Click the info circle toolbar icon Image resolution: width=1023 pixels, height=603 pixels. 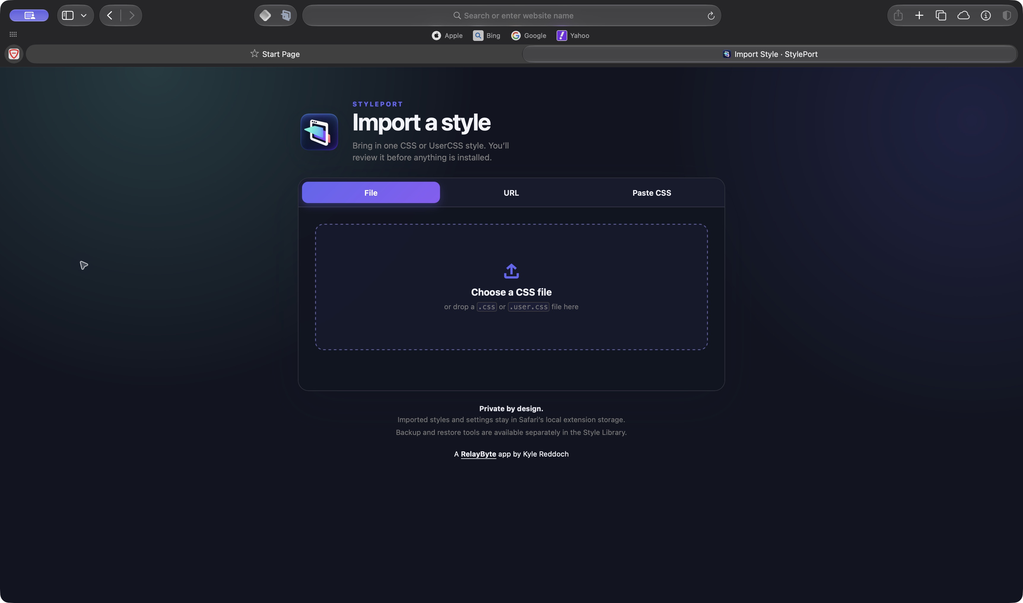tap(986, 15)
